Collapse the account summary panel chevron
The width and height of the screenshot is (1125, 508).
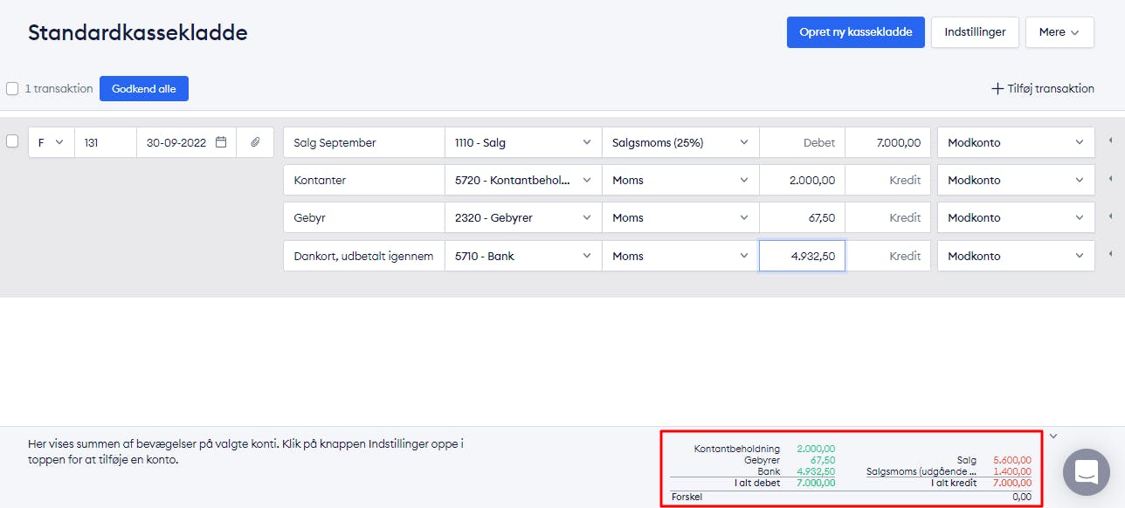tap(1053, 436)
